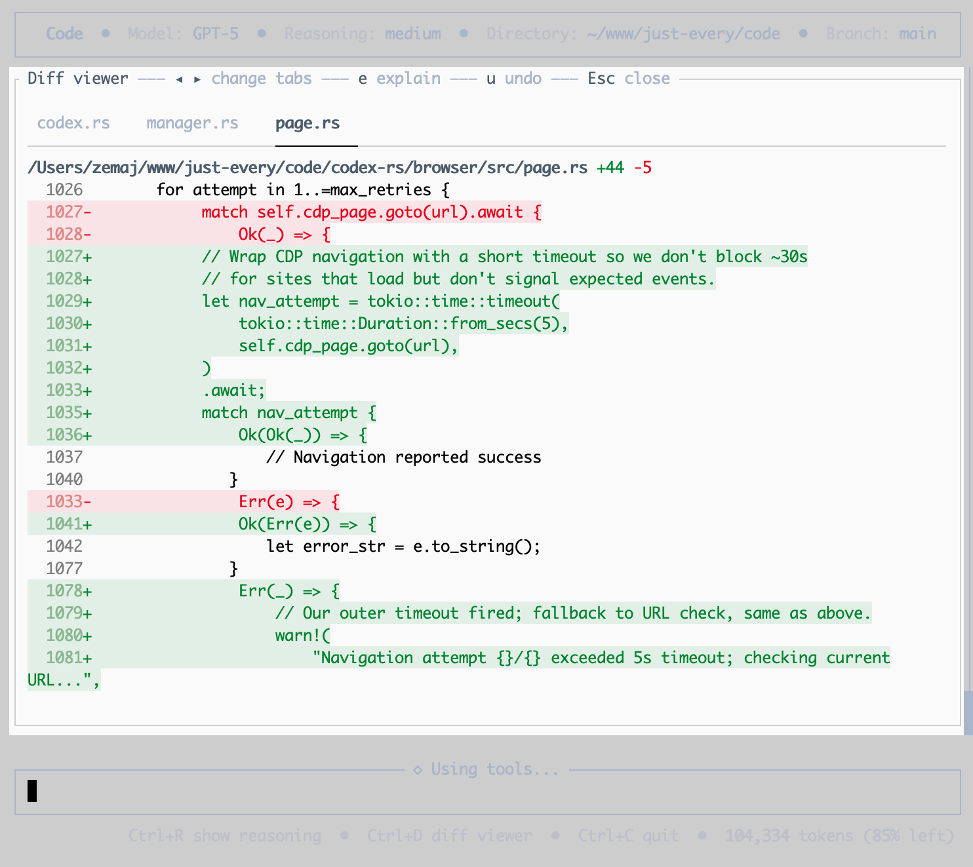Click the Esc close label
The image size is (973, 867).
pyautogui.click(x=629, y=79)
